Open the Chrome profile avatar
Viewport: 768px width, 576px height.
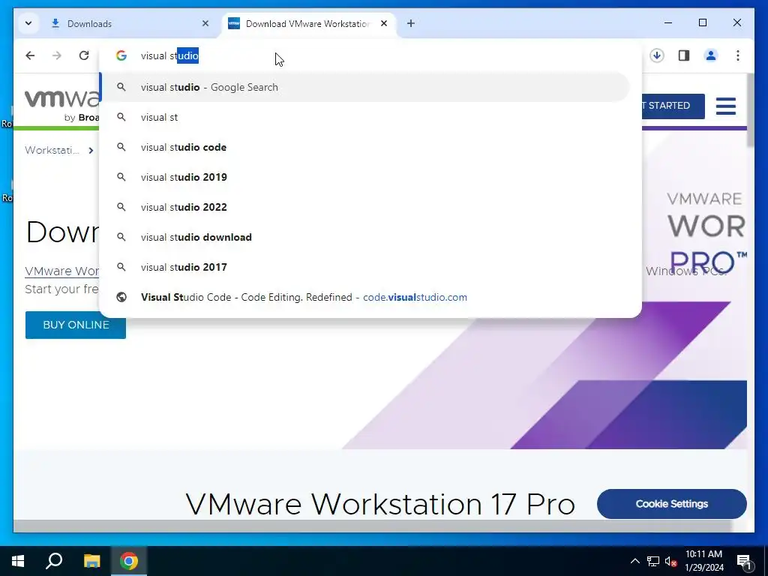tap(711, 55)
